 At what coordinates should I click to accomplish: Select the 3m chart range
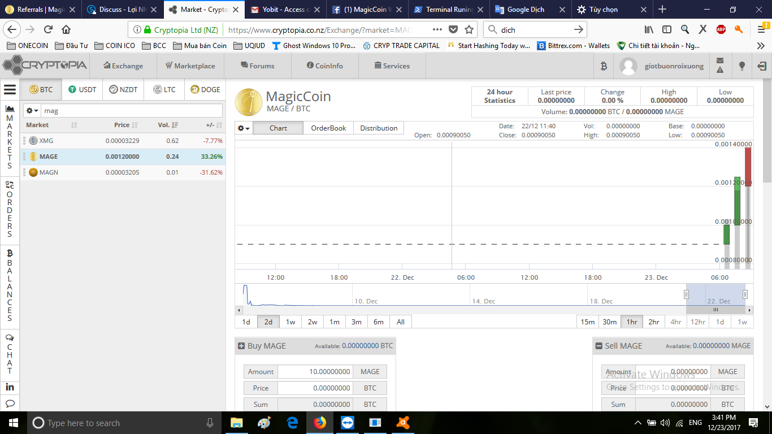357,322
